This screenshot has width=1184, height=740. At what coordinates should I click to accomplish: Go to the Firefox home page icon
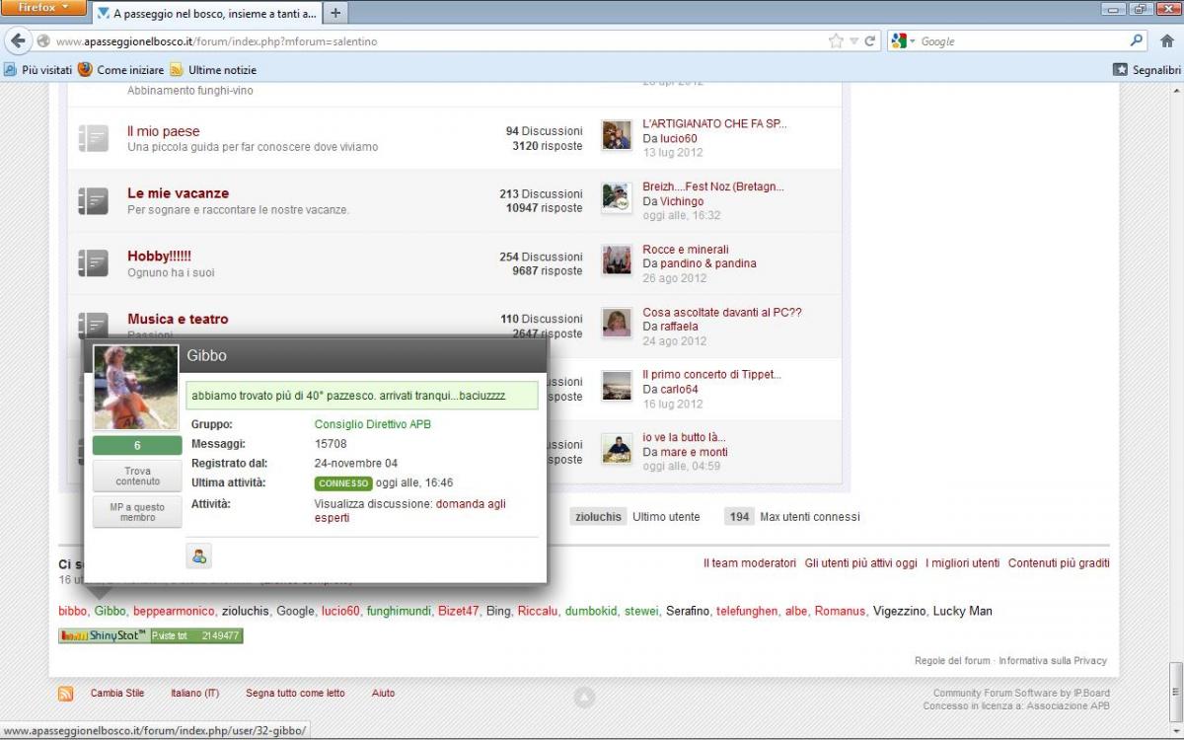click(1166, 41)
